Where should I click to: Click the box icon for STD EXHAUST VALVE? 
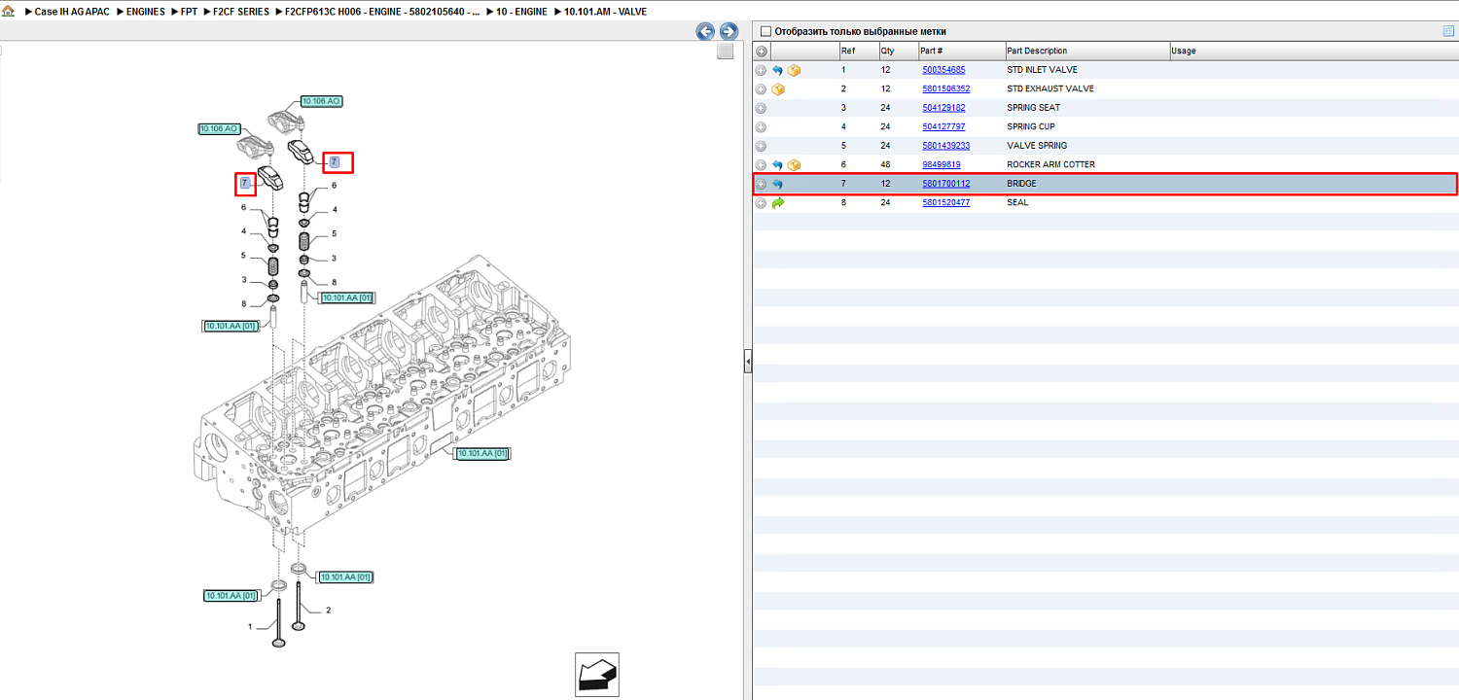click(778, 88)
